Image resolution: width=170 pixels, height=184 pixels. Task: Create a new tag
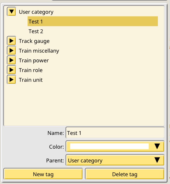coord(43,174)
